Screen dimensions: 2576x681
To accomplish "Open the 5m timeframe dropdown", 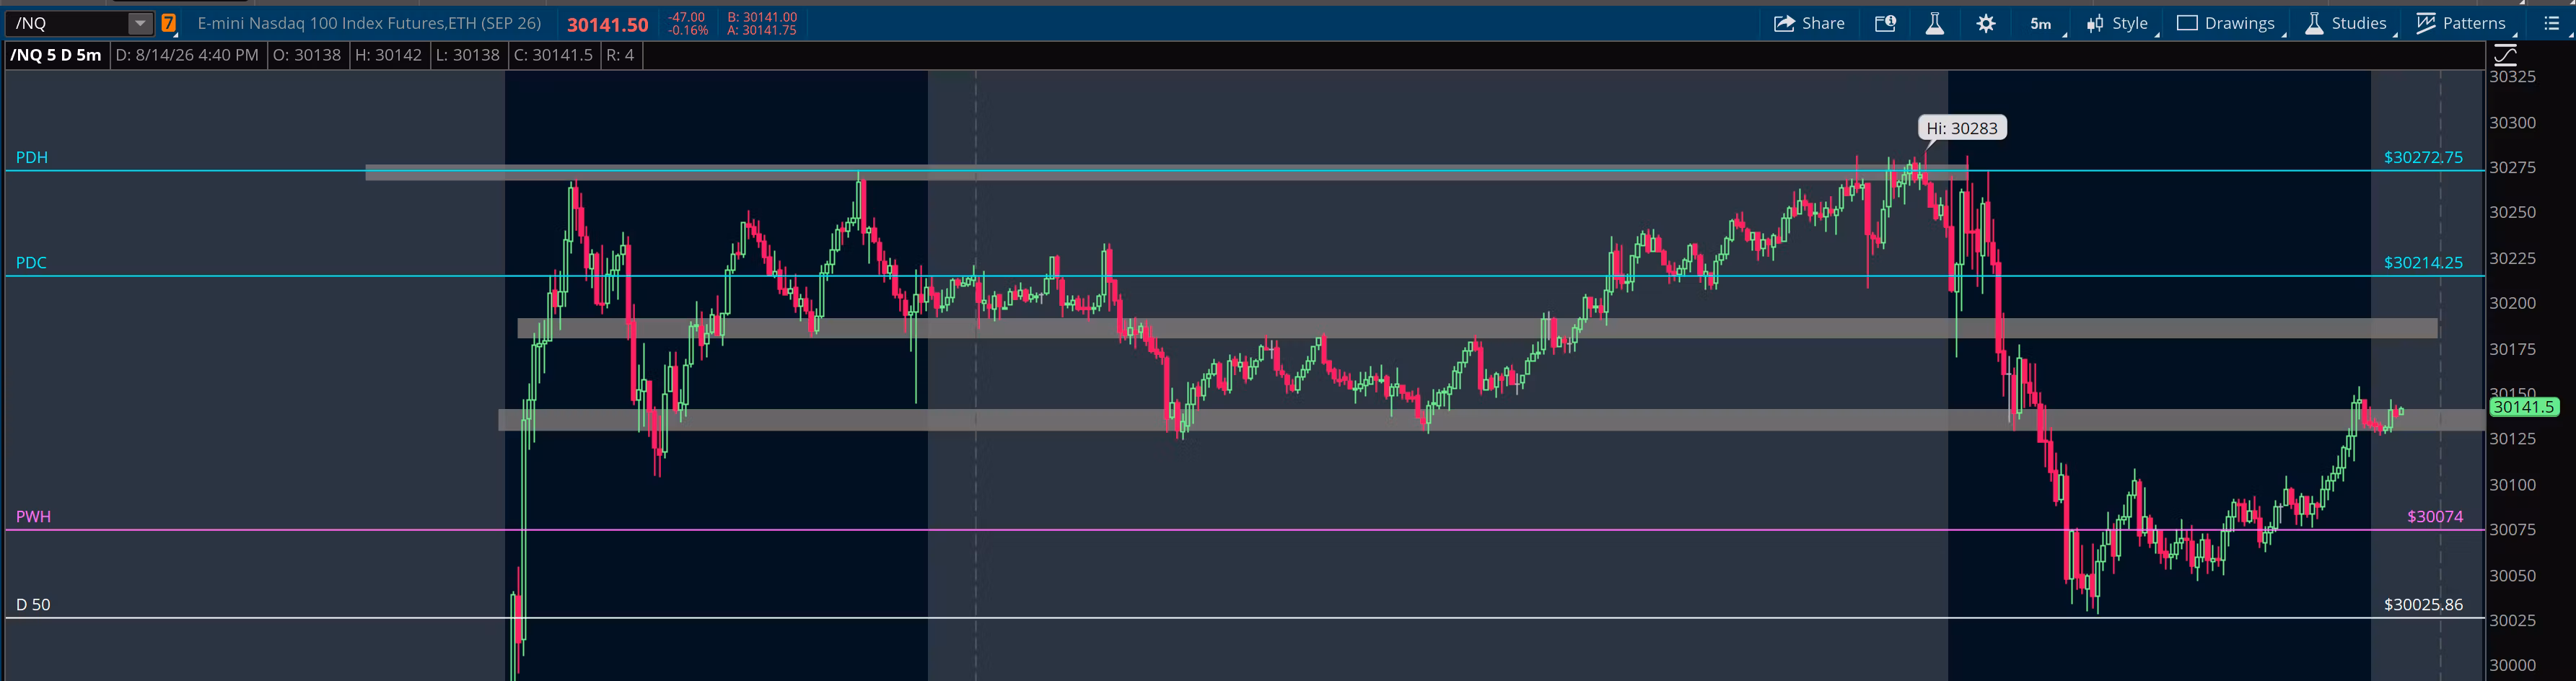I will coord(2041,23).
